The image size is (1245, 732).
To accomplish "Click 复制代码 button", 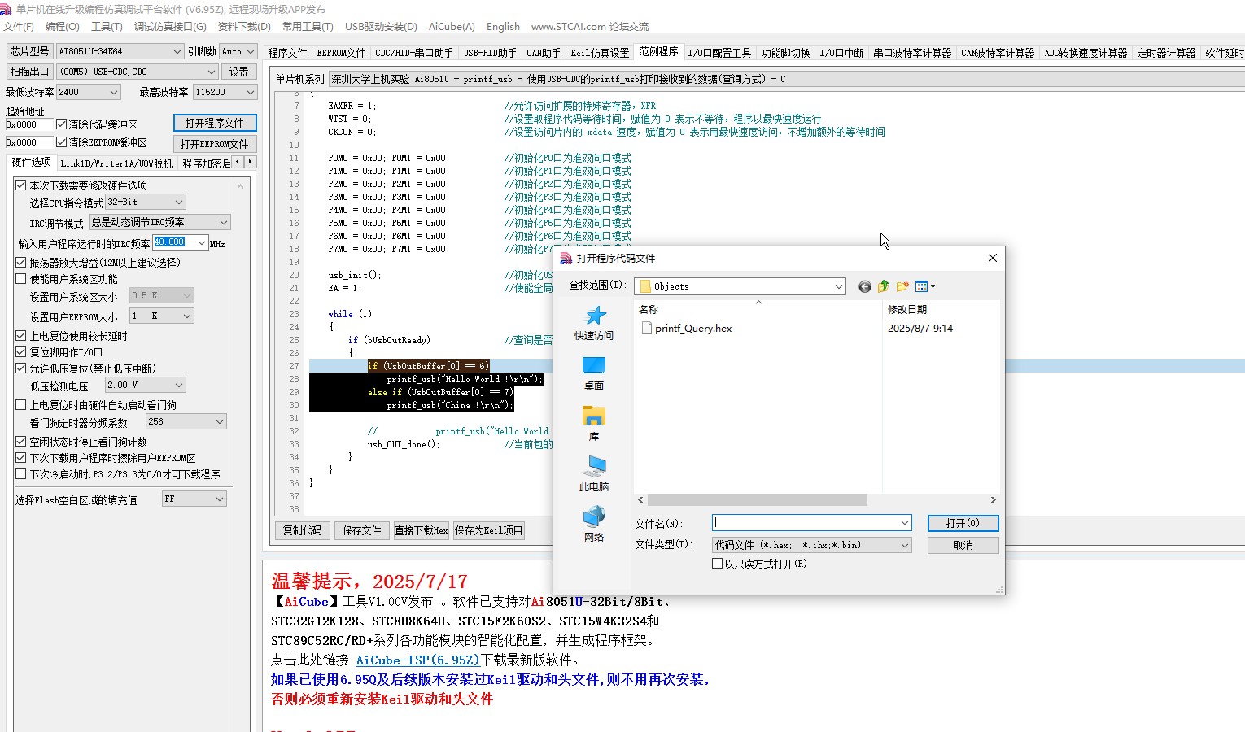I will coord(303,530).
